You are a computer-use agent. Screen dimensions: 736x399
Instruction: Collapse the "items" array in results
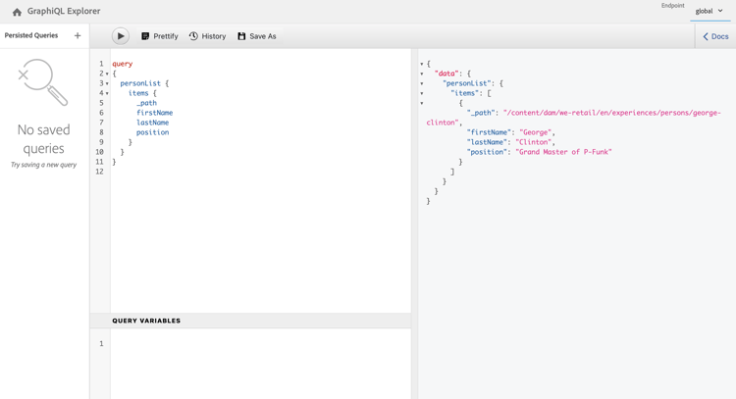[x=422, y=93]
